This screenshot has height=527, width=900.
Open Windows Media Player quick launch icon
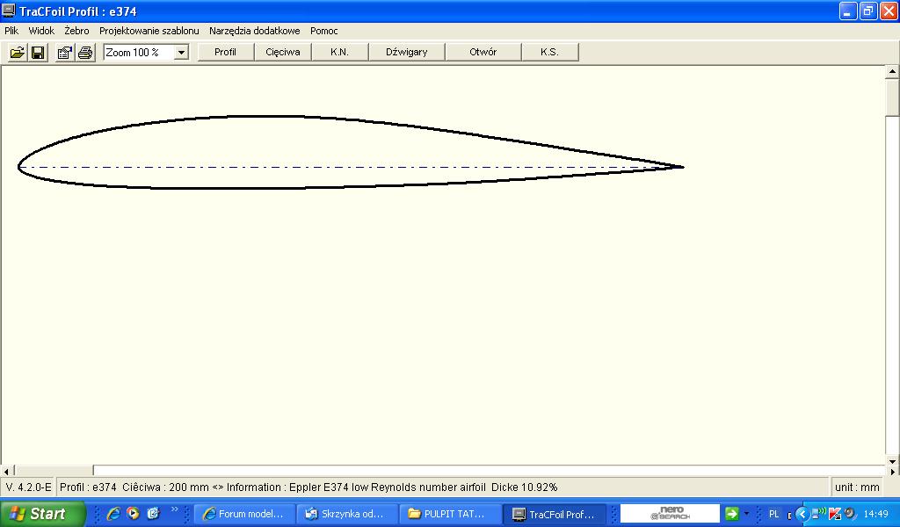(x=133, y=514)
